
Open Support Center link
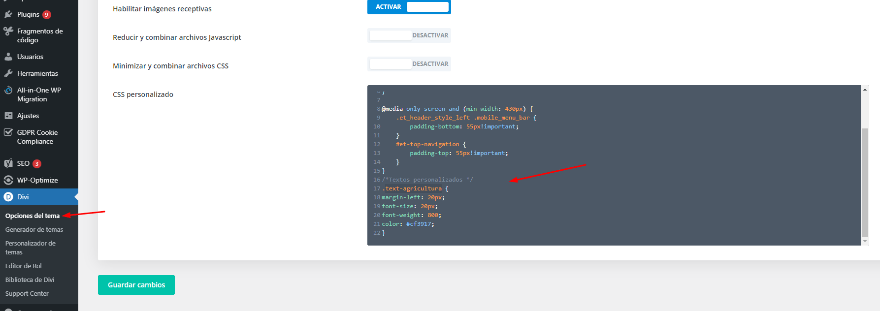pyautogui.click(x=27, y=293)
